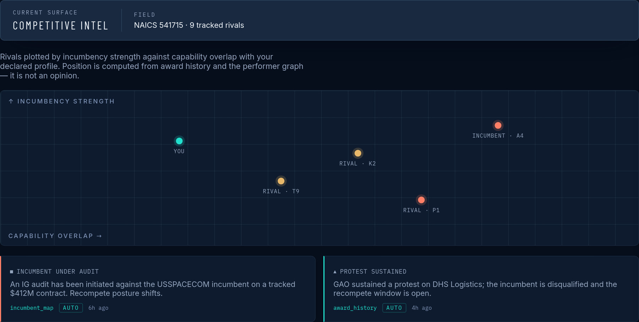Viewport: 639px width, 322px height.
Task: Click the IG audit USSPACECOM description text
Action: pos(153,289)
